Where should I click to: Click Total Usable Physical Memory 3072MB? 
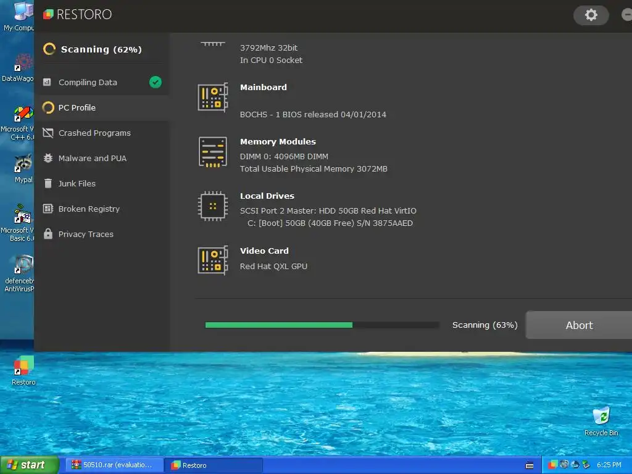(314, 169)
